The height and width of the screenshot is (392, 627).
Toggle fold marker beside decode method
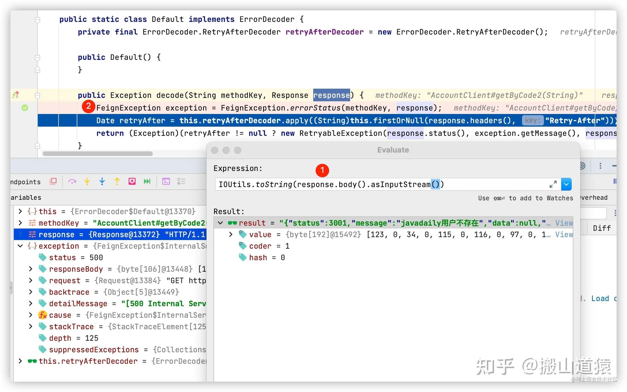(37, 95)
